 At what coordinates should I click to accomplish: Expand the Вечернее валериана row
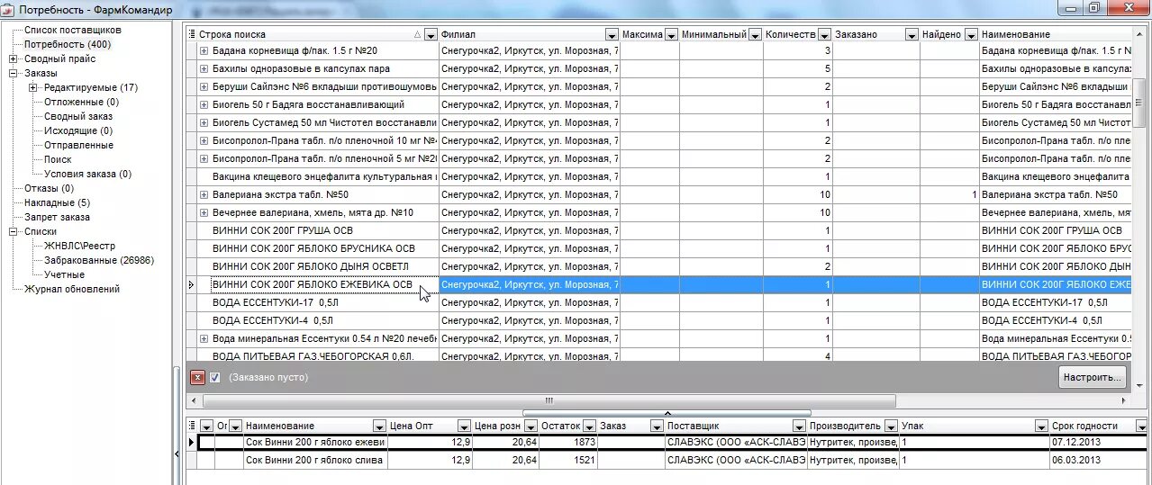[x=204, y=212]
